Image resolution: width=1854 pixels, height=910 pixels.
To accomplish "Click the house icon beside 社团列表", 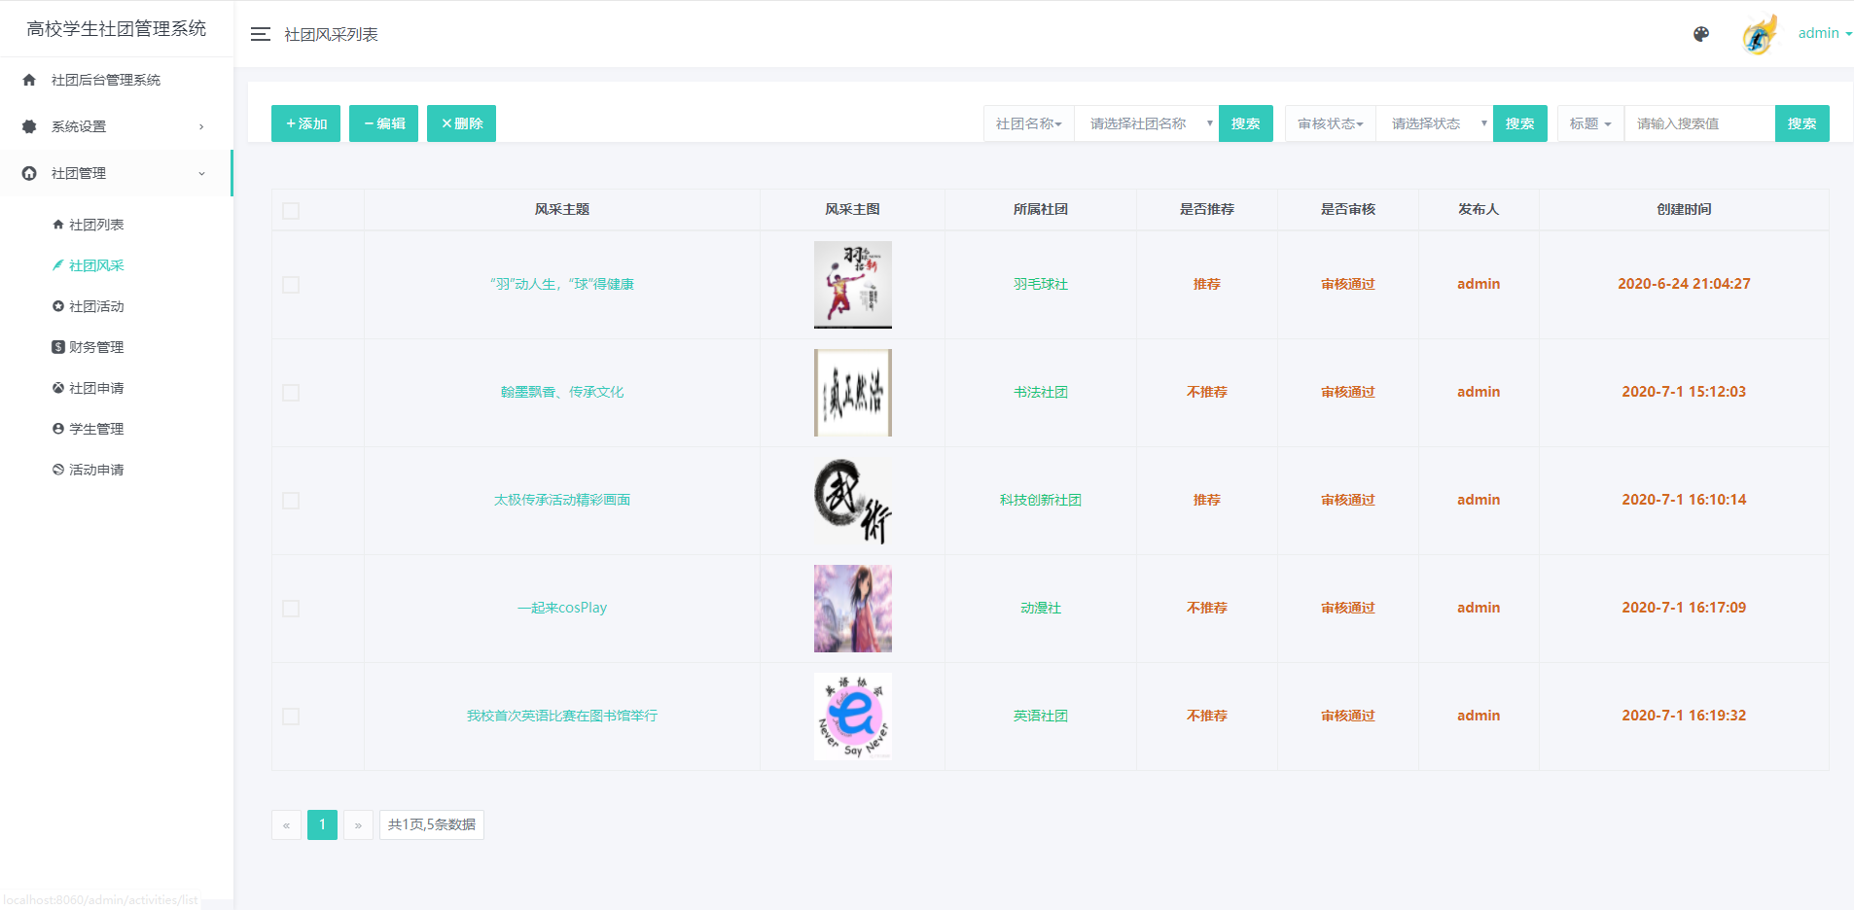I will (58, 225).
